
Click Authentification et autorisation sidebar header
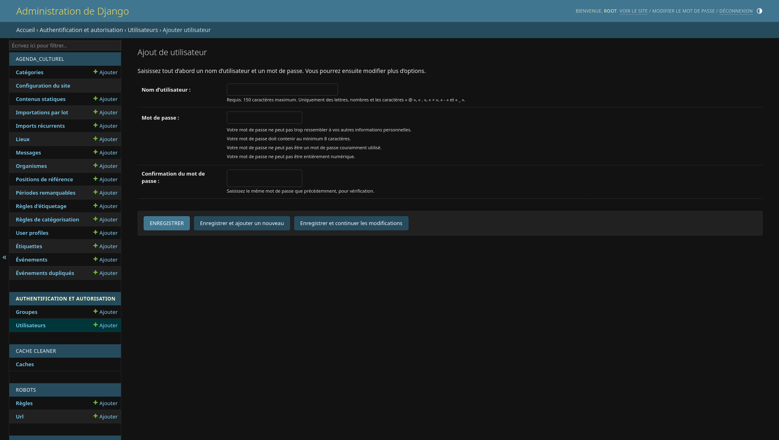pyautogui.click(x=65, y=298)
